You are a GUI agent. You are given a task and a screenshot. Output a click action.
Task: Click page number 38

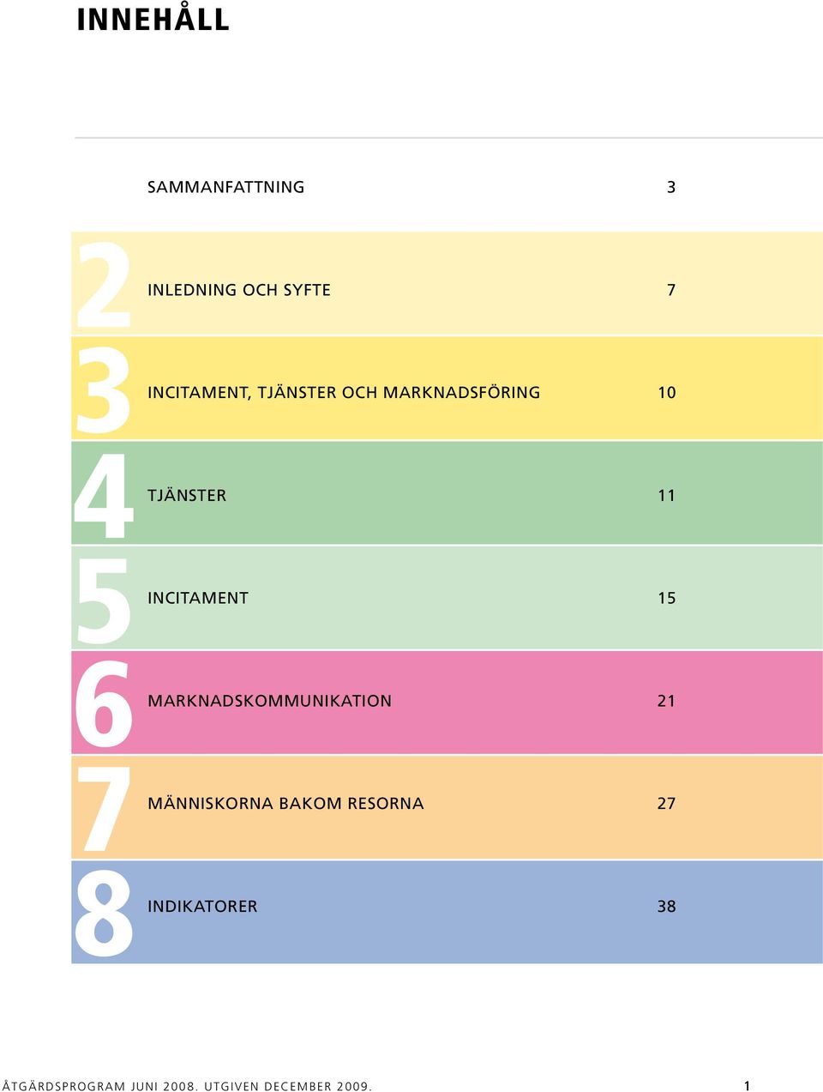667,907
